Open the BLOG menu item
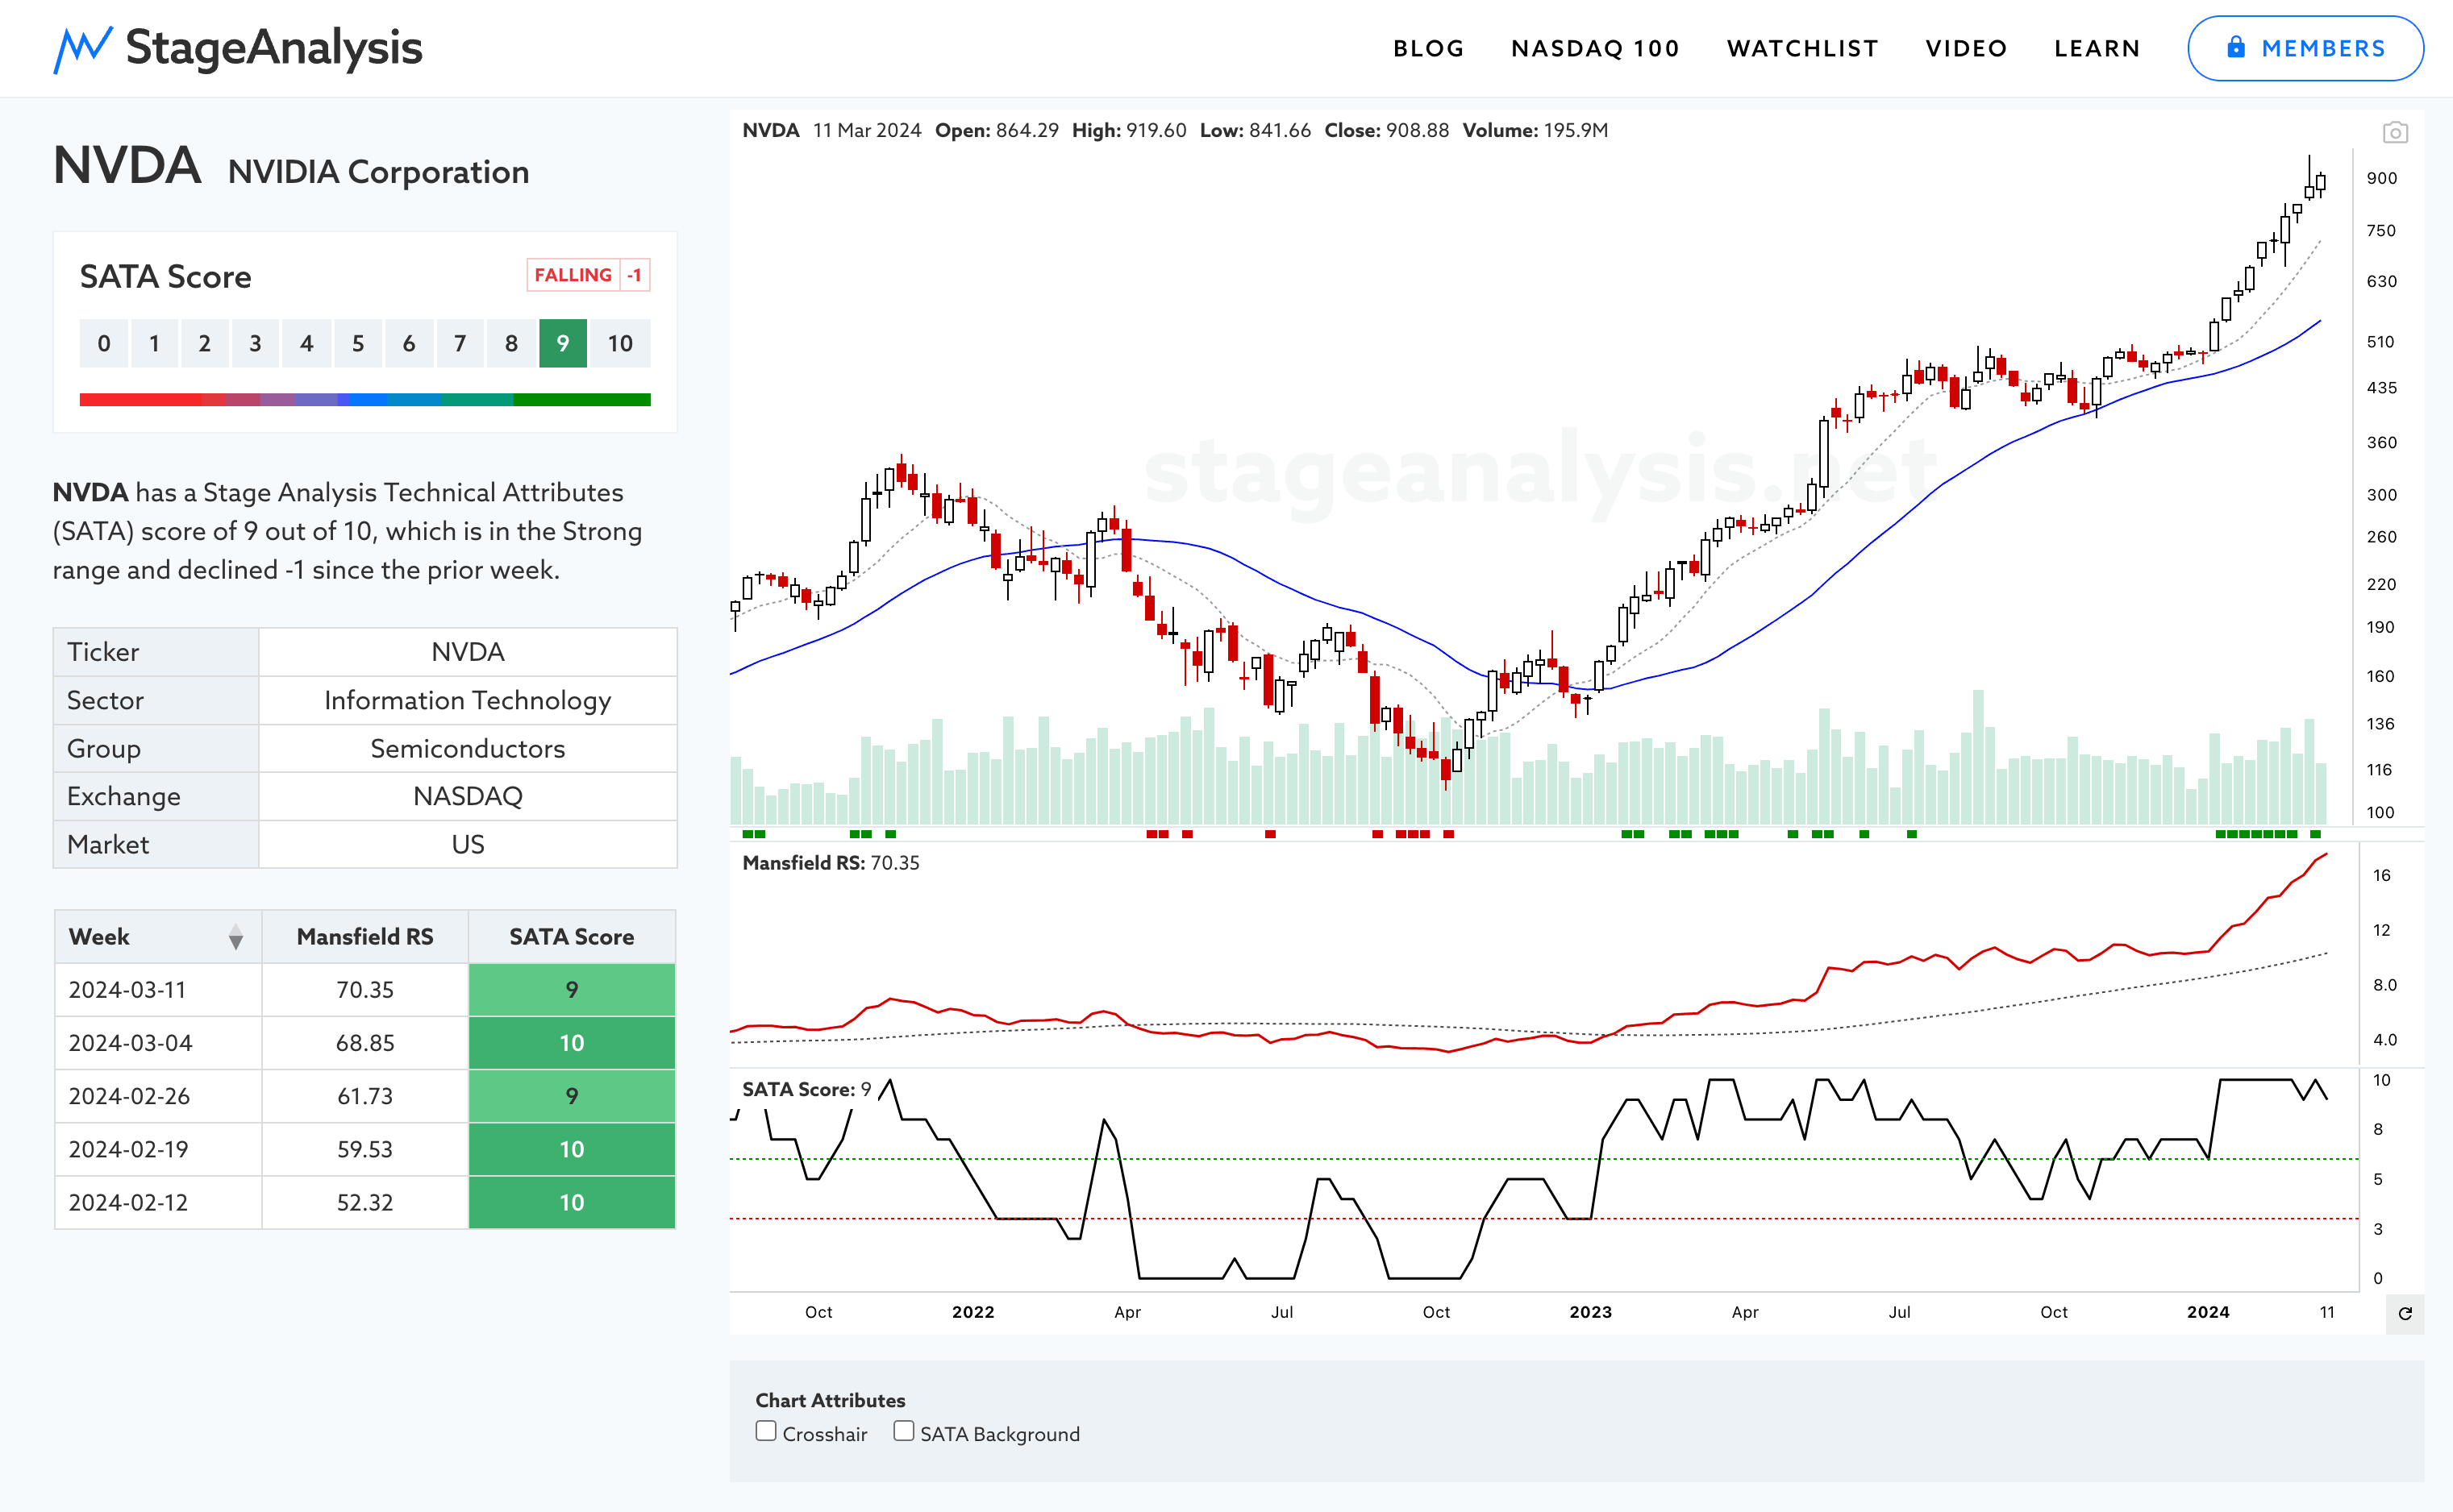The image size is (2453, 1512). pyautogui.click(x=1427, y=48)
